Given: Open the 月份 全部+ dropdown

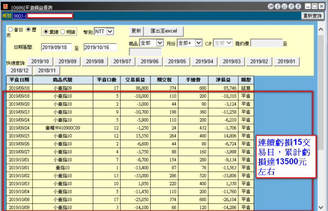Looking at the screenshot, I should [190, 43].
